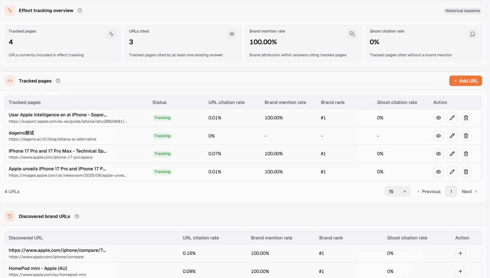Add HomePod mini discovered URL to tracking
The image size is (490, 278).
tap(460, 271)
